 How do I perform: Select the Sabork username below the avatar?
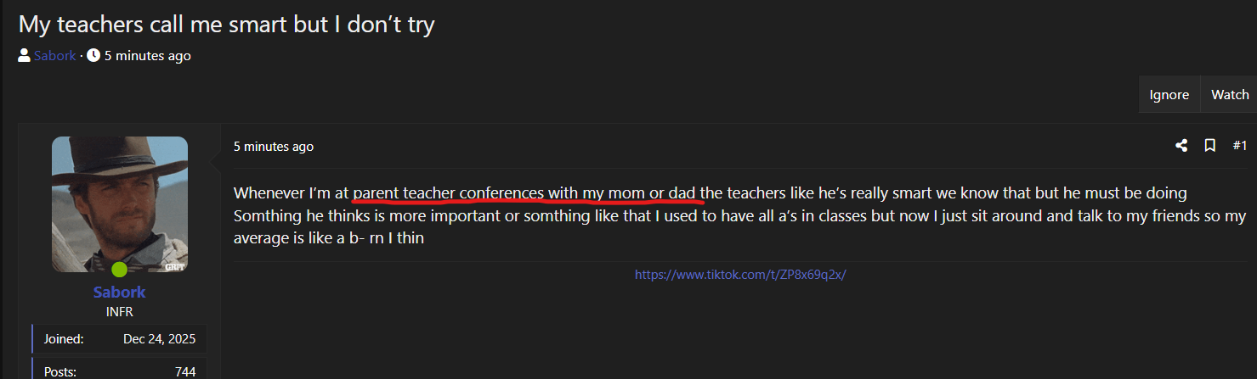[x=119, y=292]
